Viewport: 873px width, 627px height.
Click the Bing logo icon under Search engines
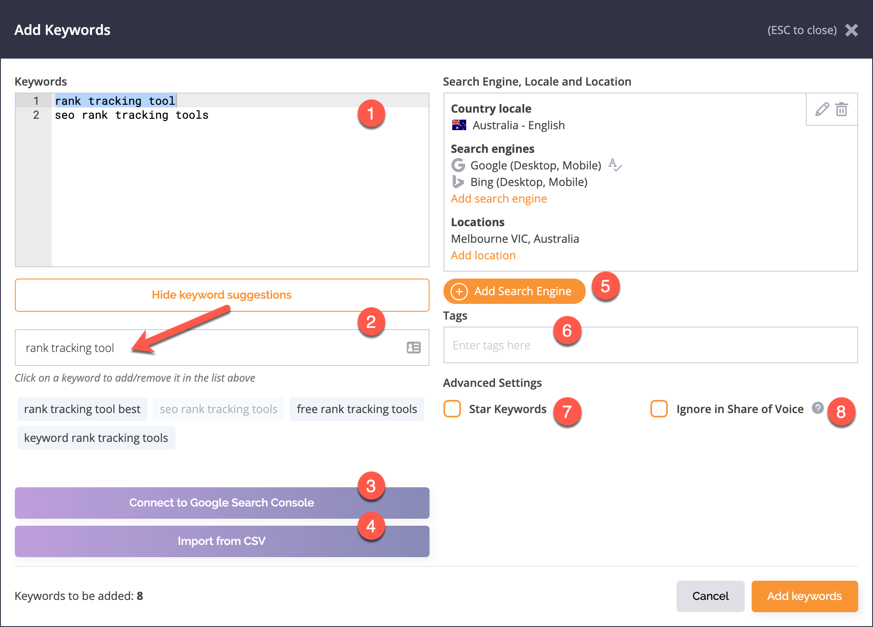tap(458, 182)
